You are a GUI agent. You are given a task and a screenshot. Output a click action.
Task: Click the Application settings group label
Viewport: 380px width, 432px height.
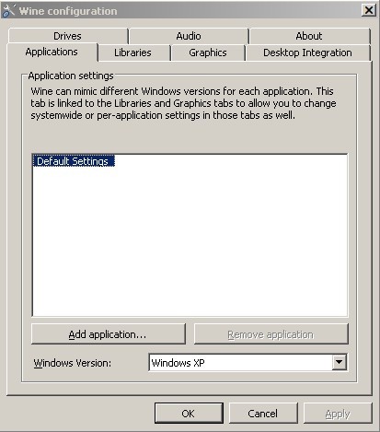click(x=71, y=76)
